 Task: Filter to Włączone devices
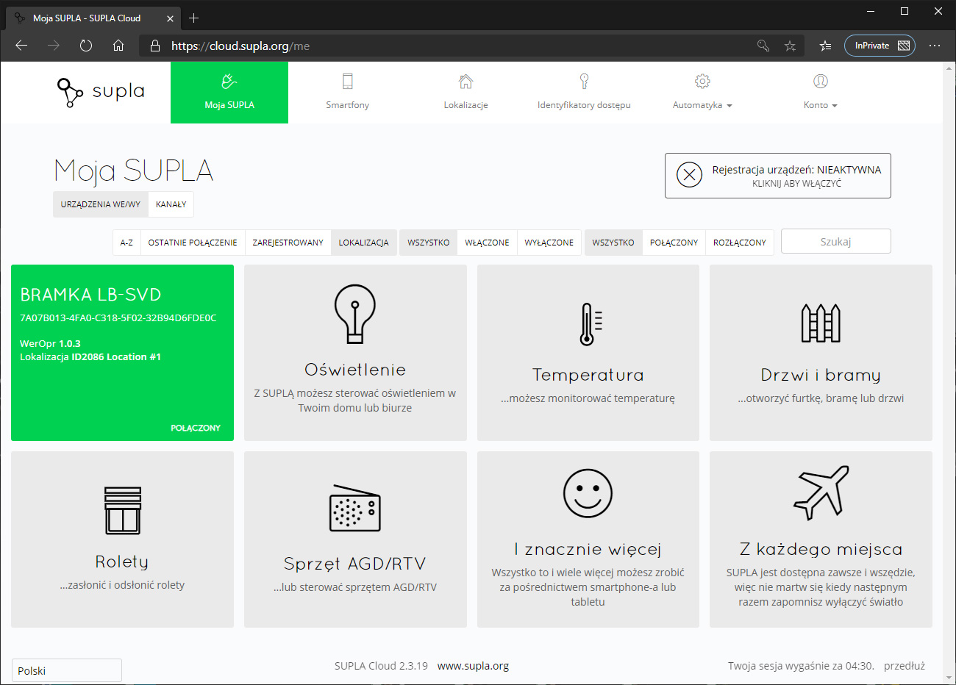tap(487, 243)
